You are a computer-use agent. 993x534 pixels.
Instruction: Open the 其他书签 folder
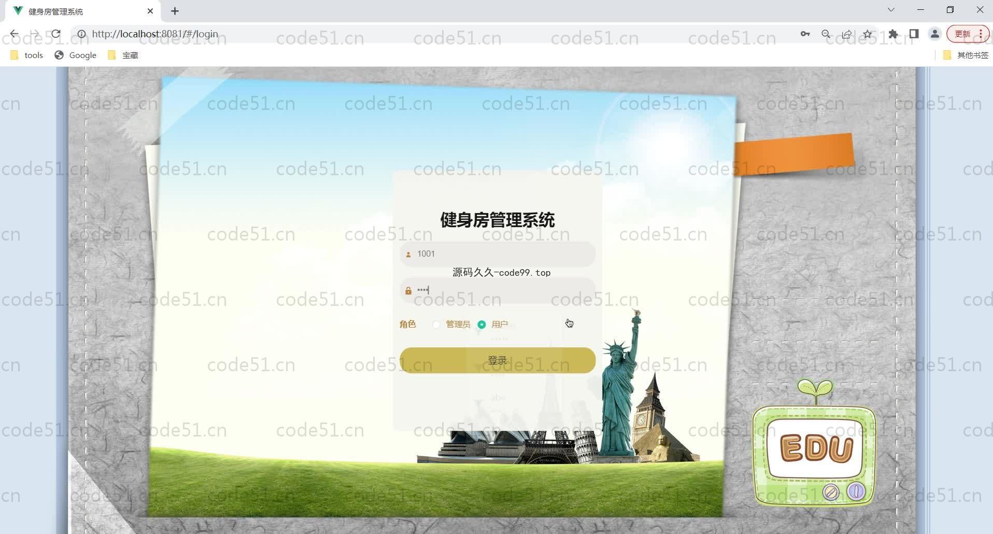point(966,55)
